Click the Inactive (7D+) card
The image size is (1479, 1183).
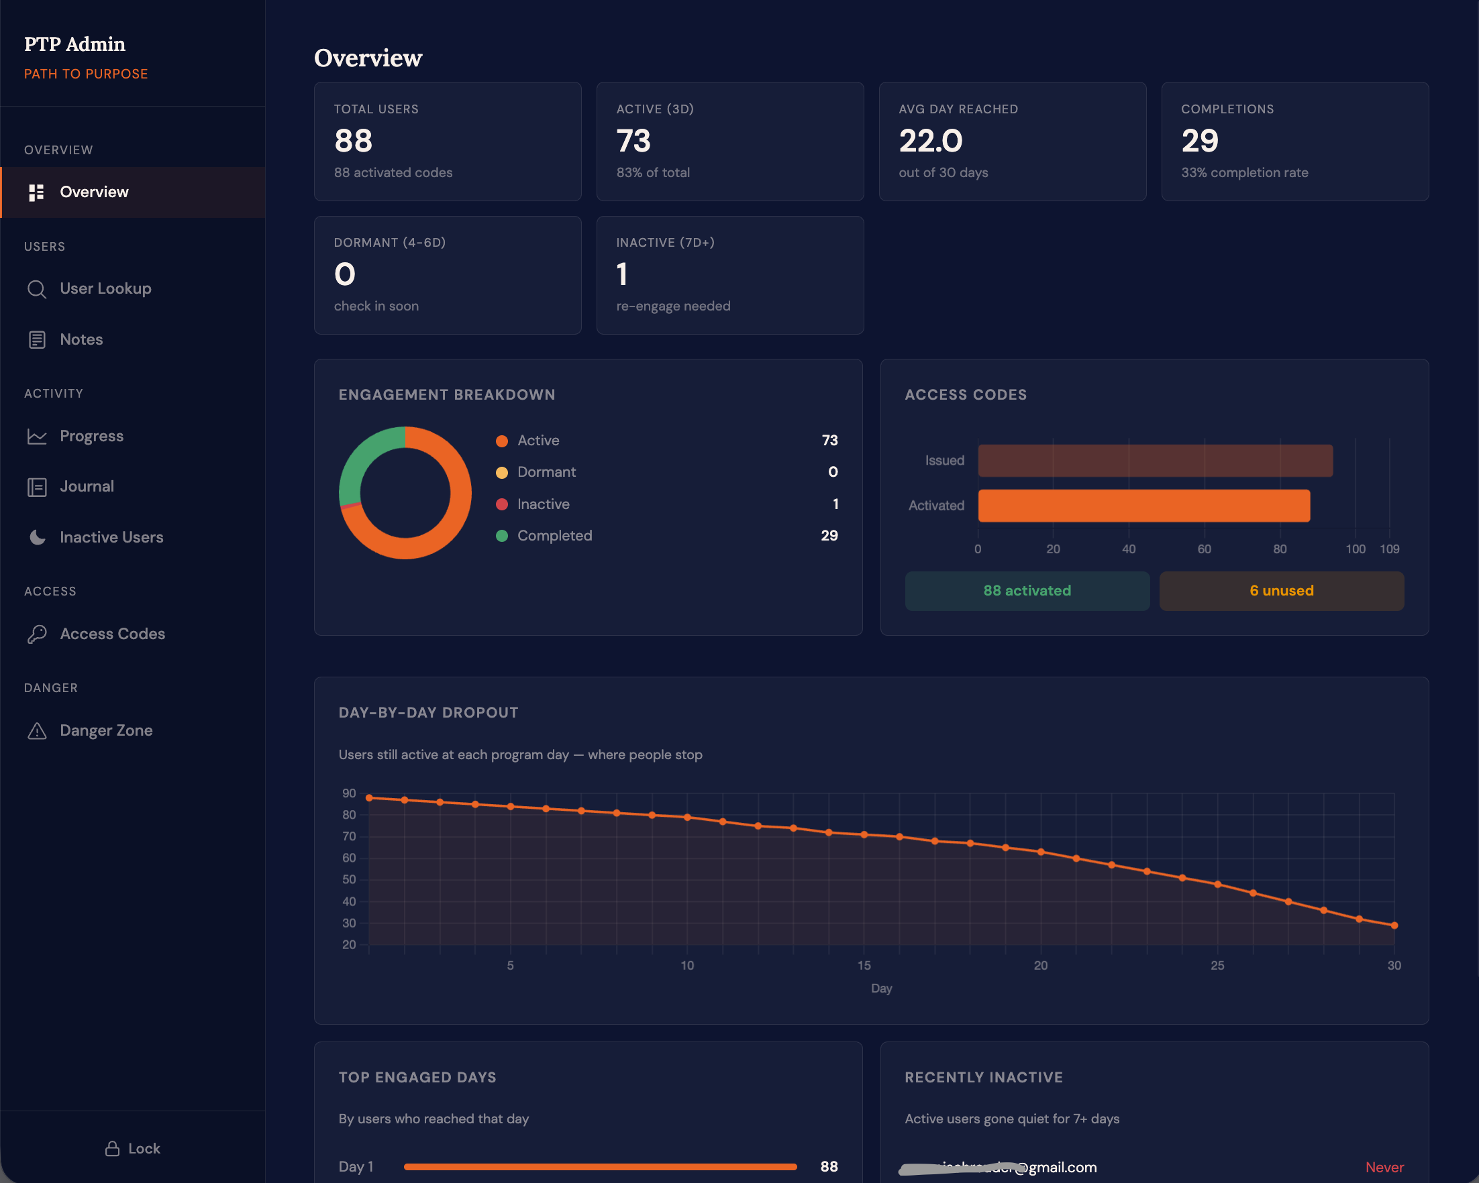(730, 276)
